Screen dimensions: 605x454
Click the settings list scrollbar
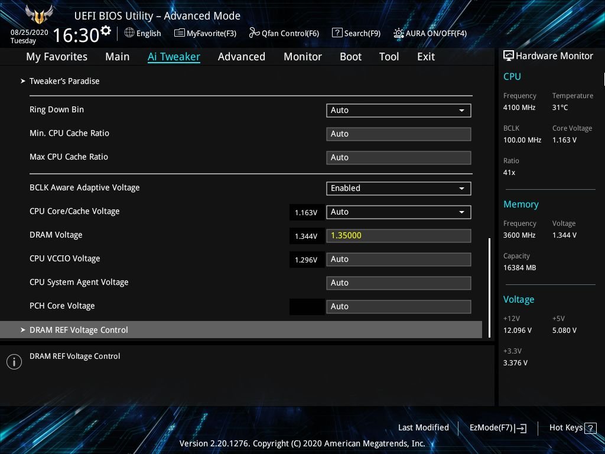(490, 288)
